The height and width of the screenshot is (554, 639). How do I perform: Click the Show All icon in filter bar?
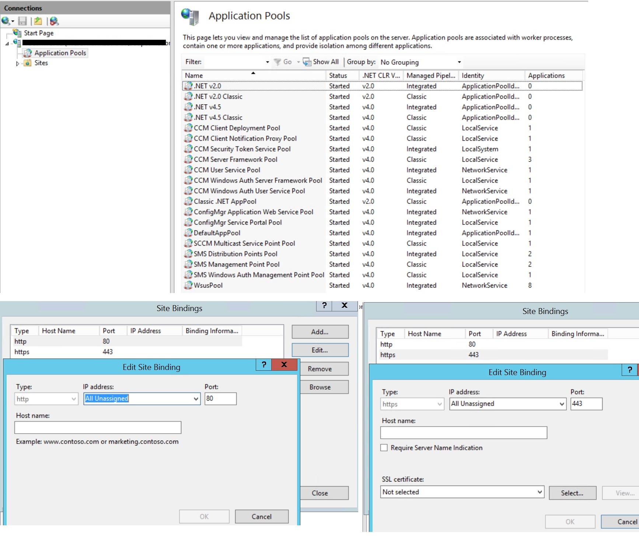[x=306, y=61]
